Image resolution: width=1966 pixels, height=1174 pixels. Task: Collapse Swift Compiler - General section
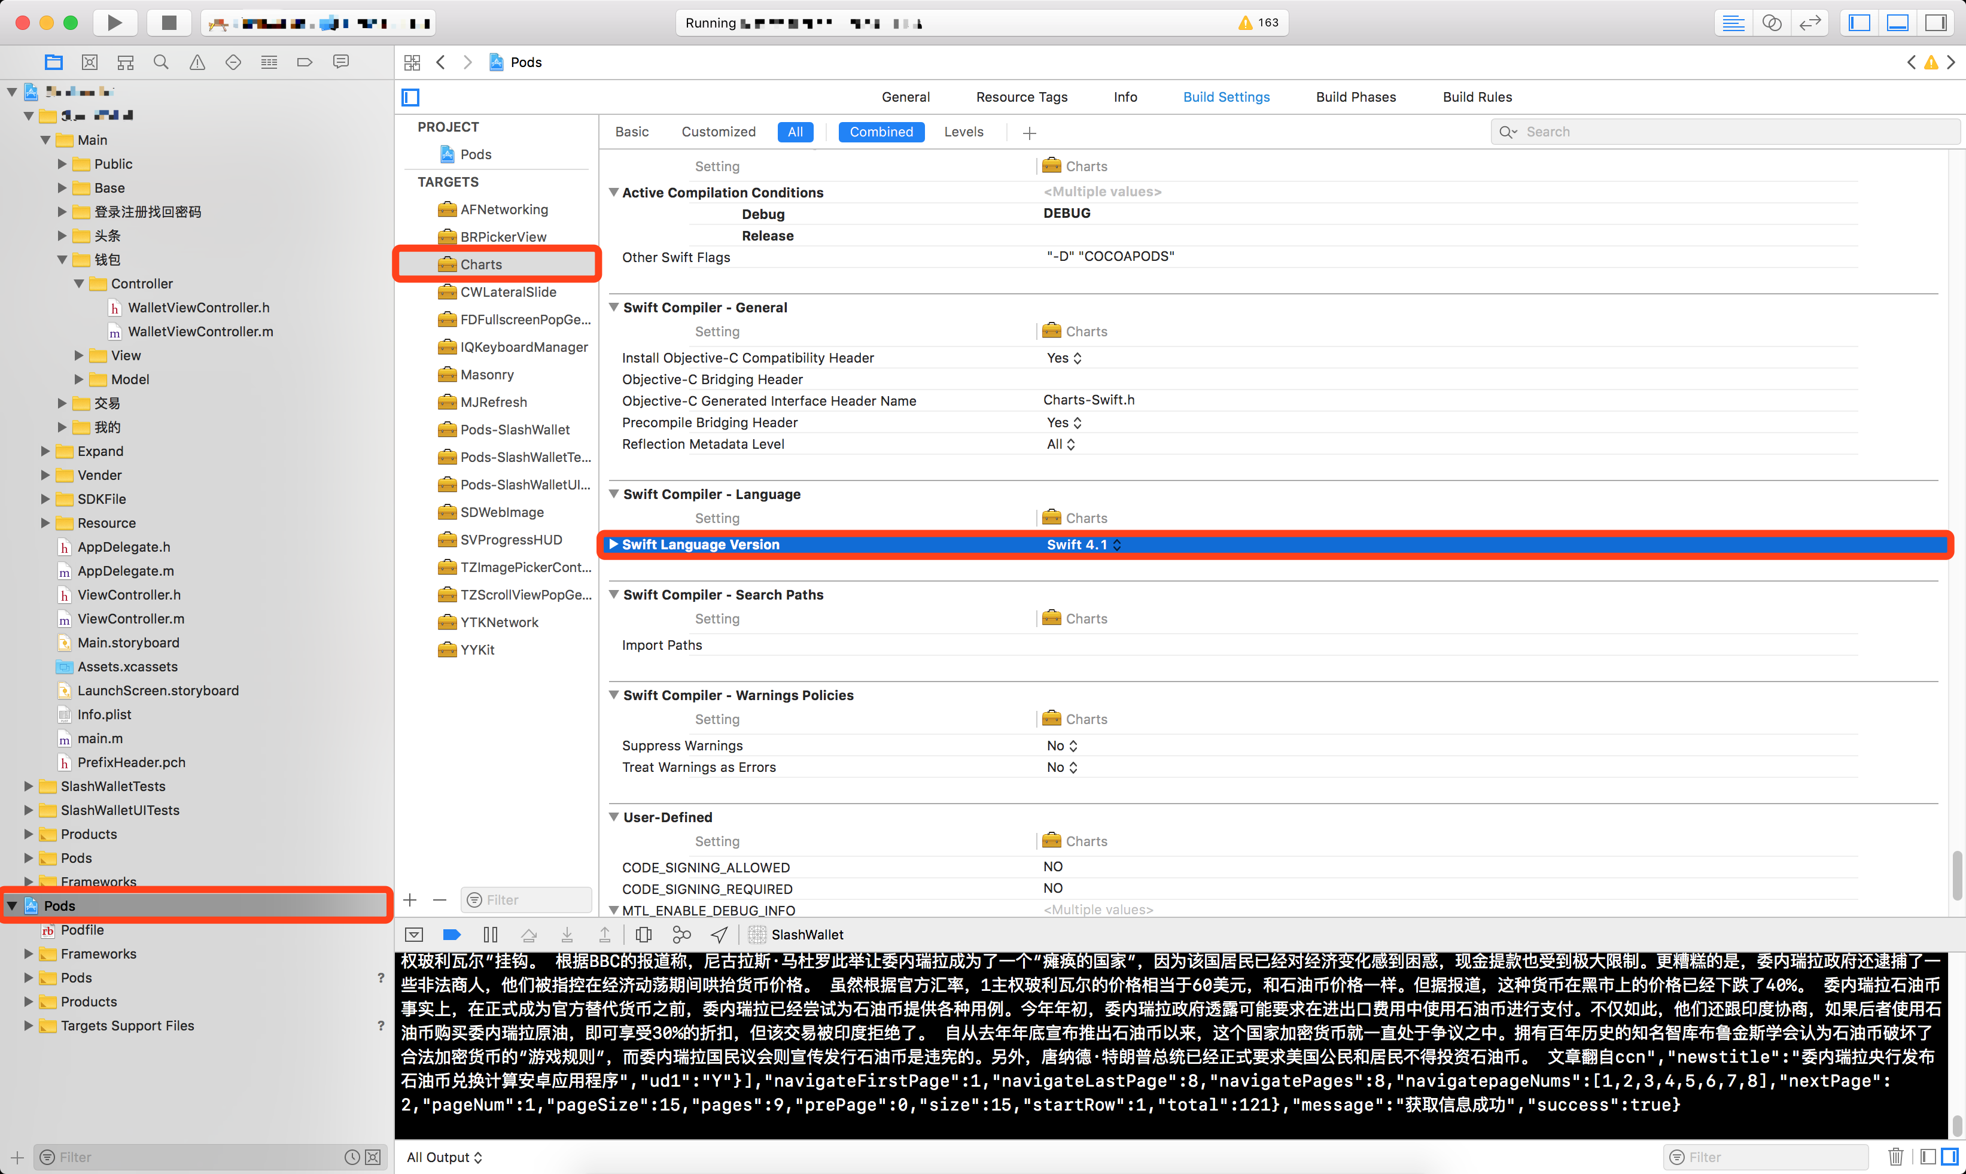[614, 307]
